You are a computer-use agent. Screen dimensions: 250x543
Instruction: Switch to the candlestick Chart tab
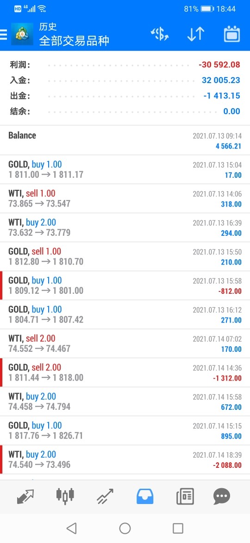tap(65, 496)
